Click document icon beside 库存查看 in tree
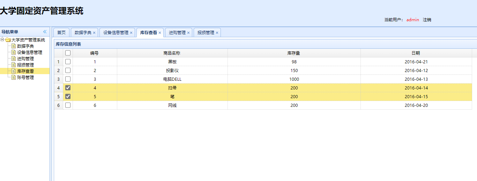This screenshot has width=477, height=181. pos(14,71)
